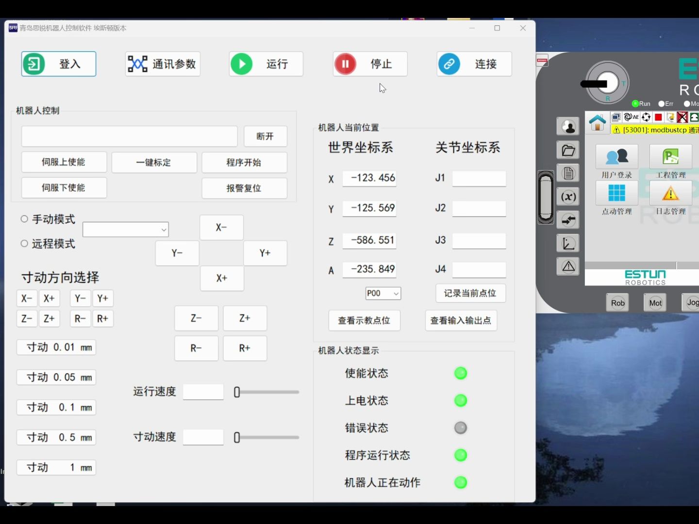This screenshot has width=699, height=524.
Task: Click the Mot button on pendant bottom
Action: click(655, 303)
